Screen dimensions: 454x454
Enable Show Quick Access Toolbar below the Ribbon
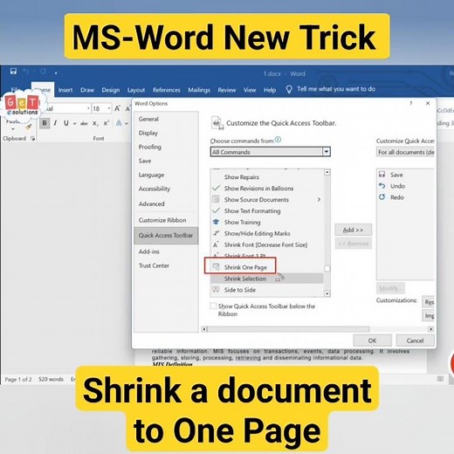pos(213,306)
